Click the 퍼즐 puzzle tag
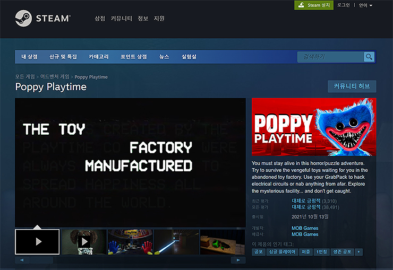 tap(306, 252)
